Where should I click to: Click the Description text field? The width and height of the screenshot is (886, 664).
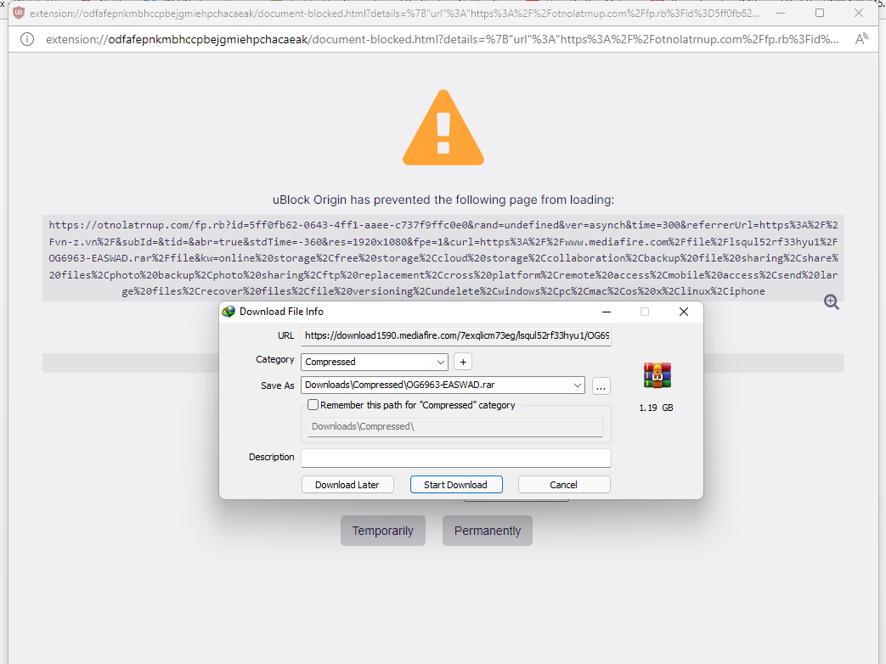click(456, 458)
